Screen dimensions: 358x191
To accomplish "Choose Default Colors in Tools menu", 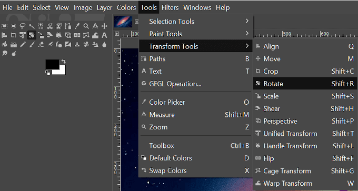I will pos(196,158).
